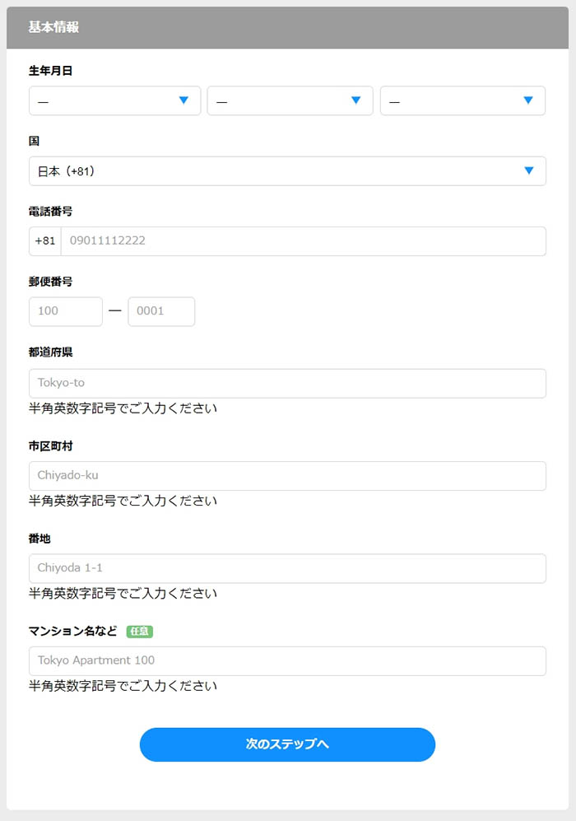Click the 基本情報 header bar
The width and height of the screenshot is (576, 821).
point(286,26)
